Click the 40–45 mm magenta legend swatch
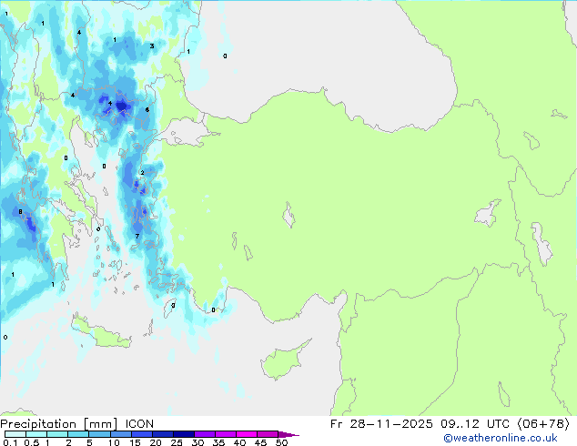 tap(247, 434)
